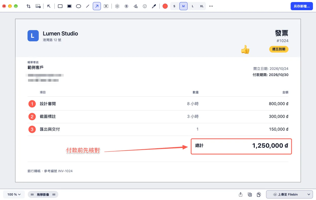Screen dimensions: 316x200
Task: Open the emoji sticker tool
Action: tap(145, 6)
